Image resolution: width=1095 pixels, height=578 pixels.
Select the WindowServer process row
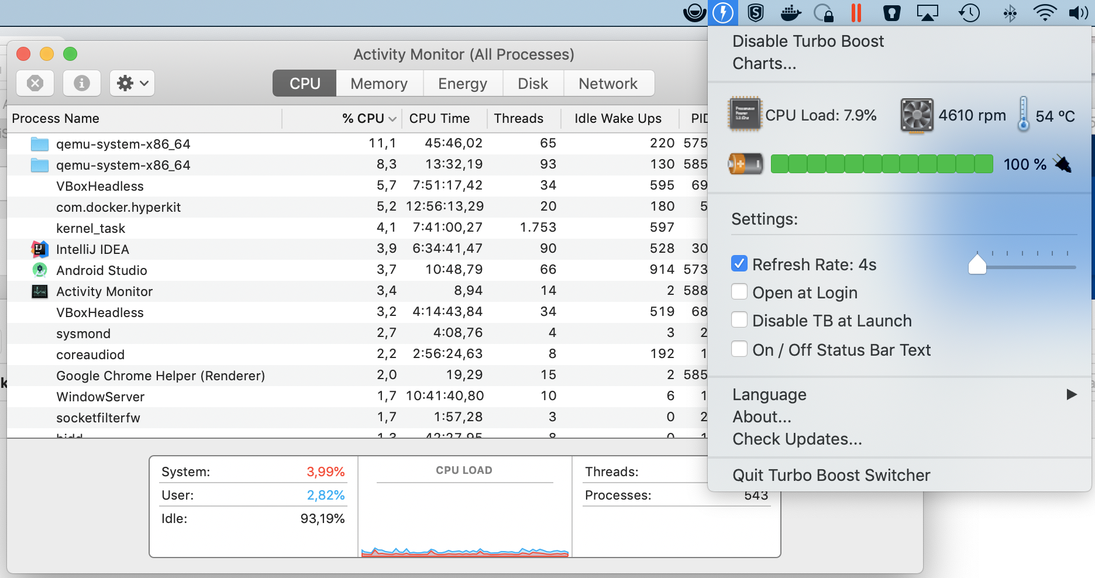pos(357,397)
